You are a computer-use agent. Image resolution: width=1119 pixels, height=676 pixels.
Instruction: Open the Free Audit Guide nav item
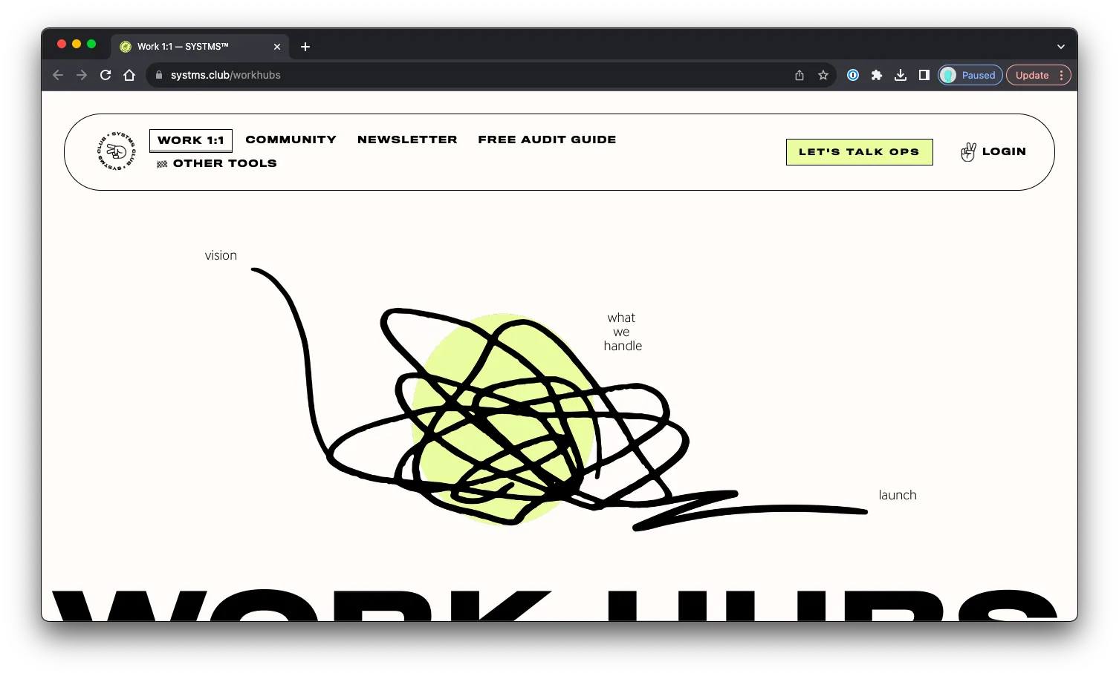click(x=547, y=140)
